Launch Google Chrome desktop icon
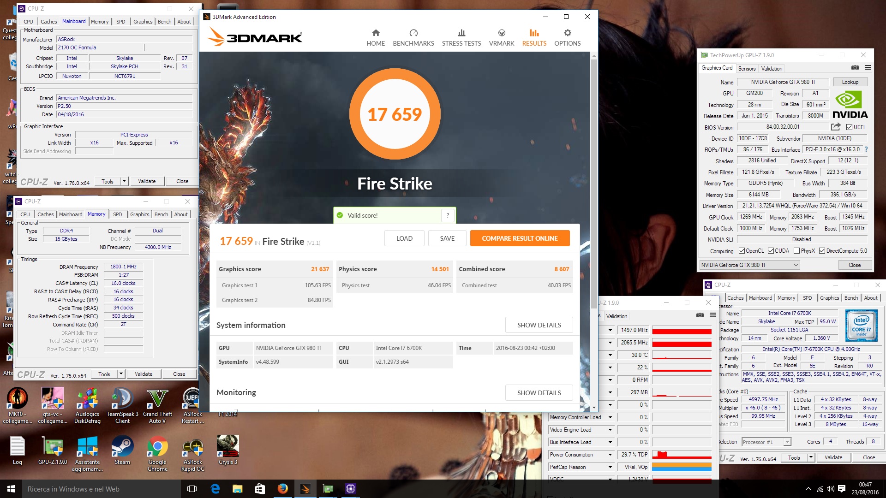 click(x=157, y=453)
